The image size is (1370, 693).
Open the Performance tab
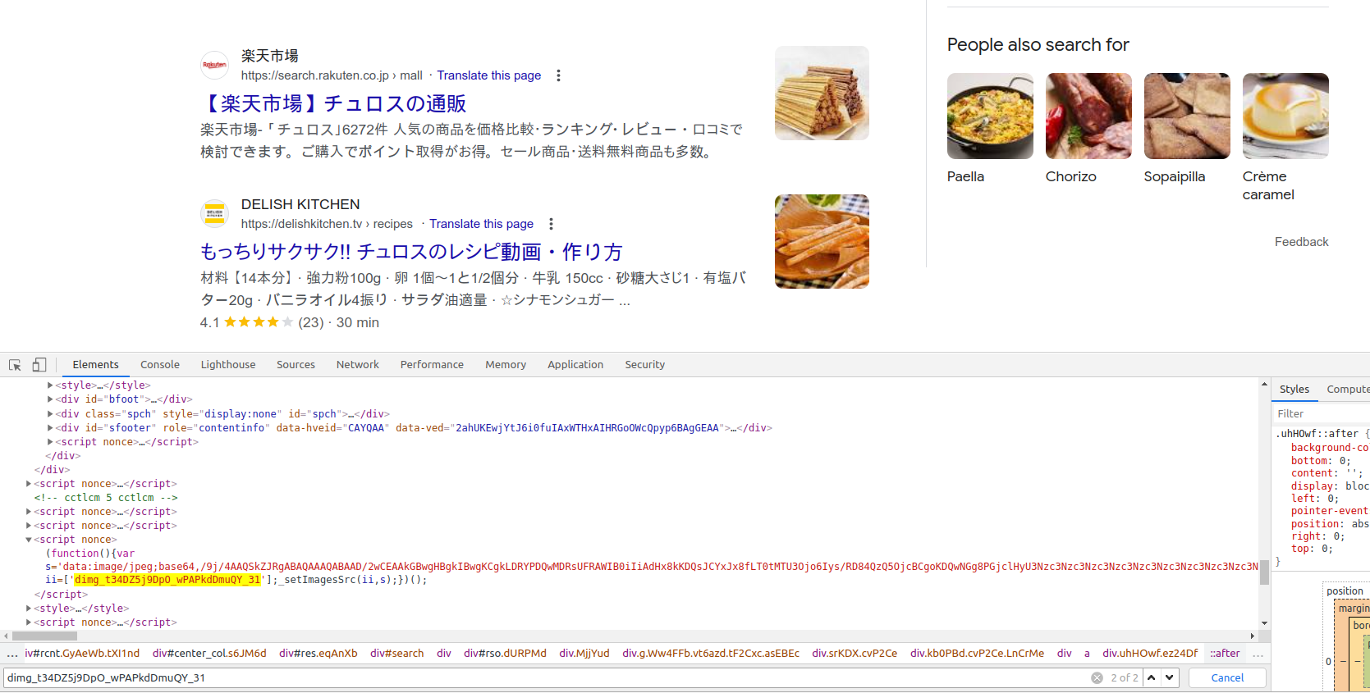pyautogui.click(x=432, y=365)
